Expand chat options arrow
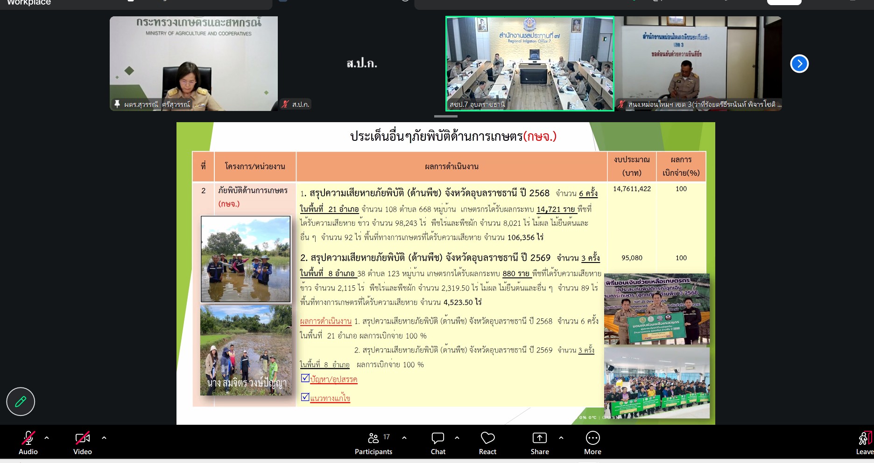 [x=457, y=438]
